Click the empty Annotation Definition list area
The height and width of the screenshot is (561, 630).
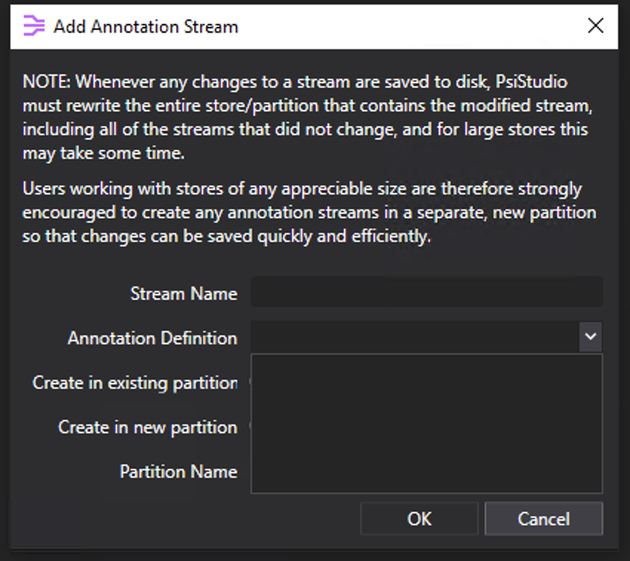[426, 423]
